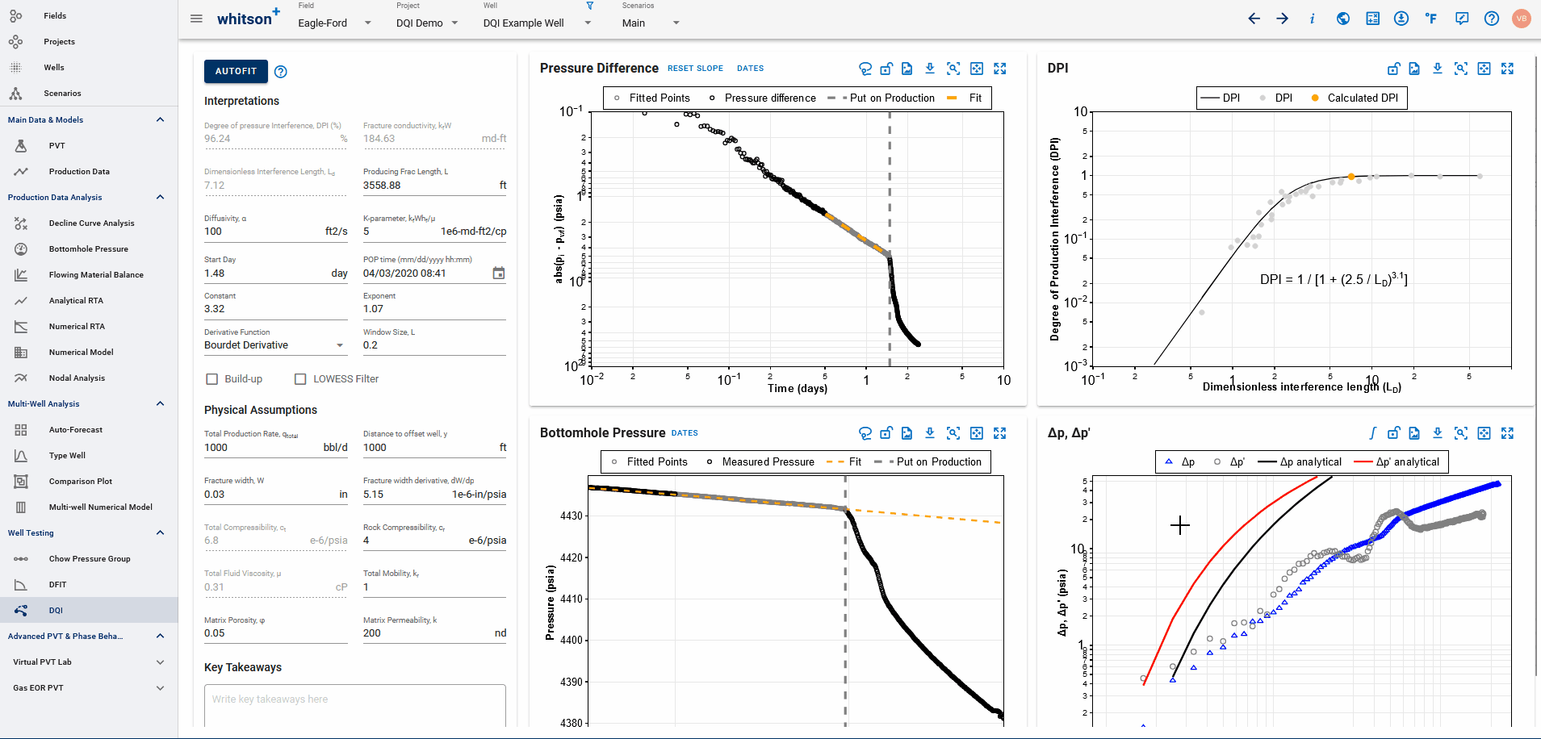Open Flowing Material Balance in sidebar
This screenshot has width=1541, height=739.
tap(96, 275)
